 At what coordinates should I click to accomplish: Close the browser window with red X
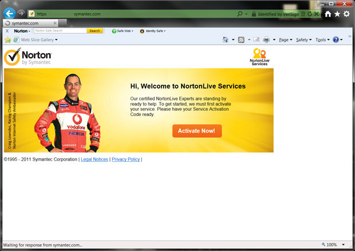click(x=344, y=3)
